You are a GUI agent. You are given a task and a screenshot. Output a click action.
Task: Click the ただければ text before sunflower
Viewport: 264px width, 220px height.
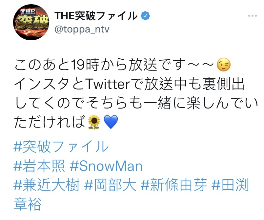[x=50, y=122]
